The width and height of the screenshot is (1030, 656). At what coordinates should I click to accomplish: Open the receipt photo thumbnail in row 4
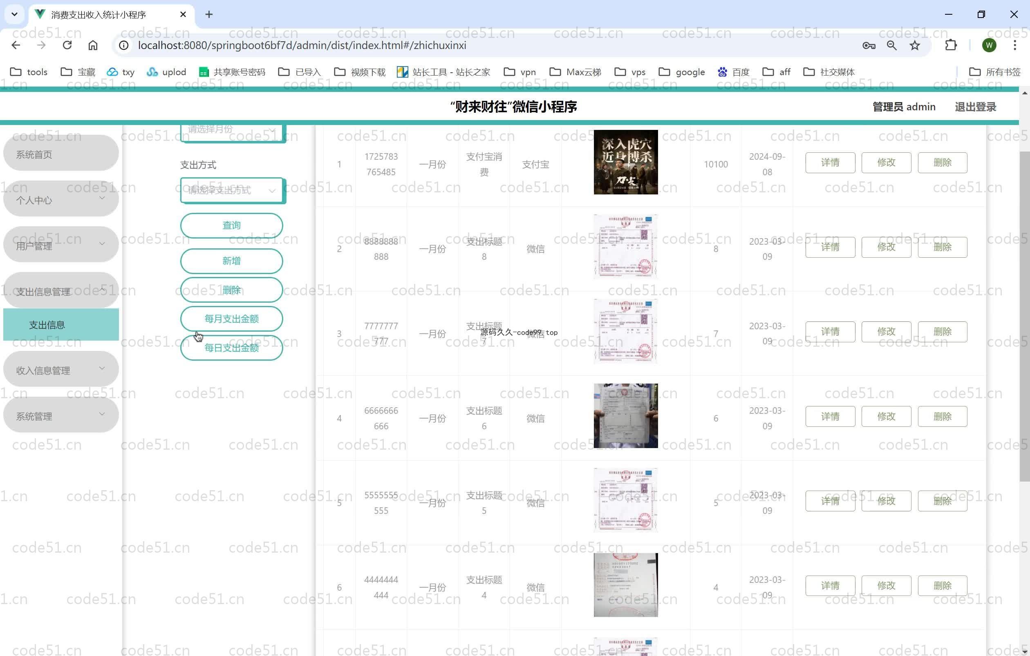626,416
